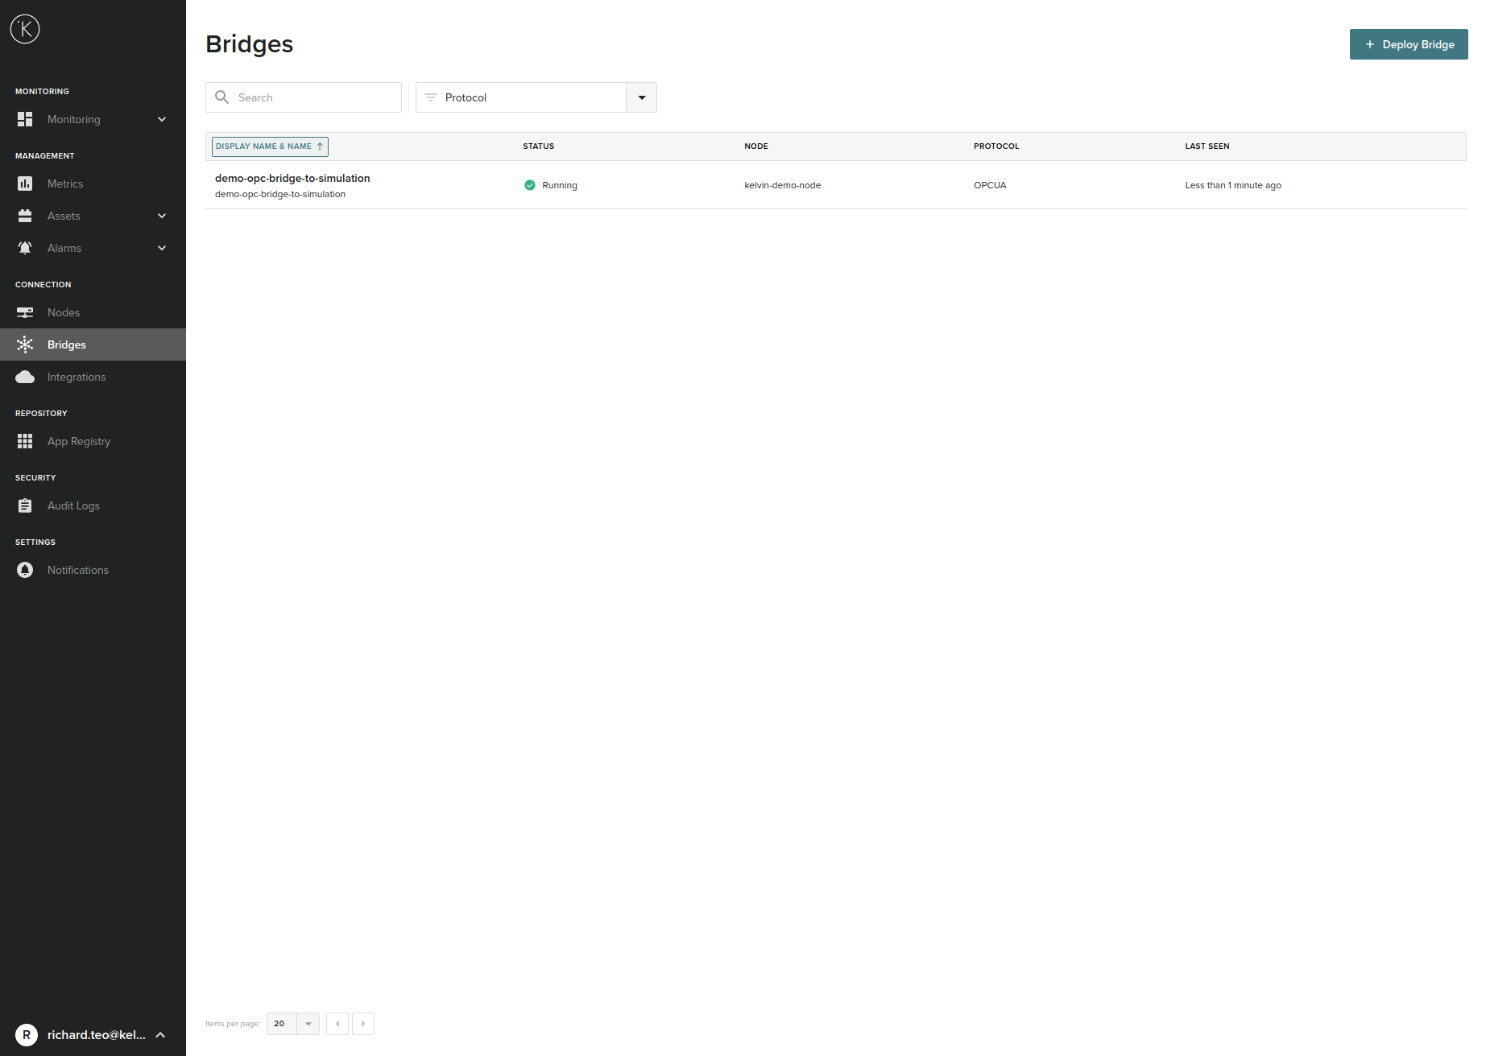Click the Bridges icon
1486x1056 pixels.
coord(25,344)
